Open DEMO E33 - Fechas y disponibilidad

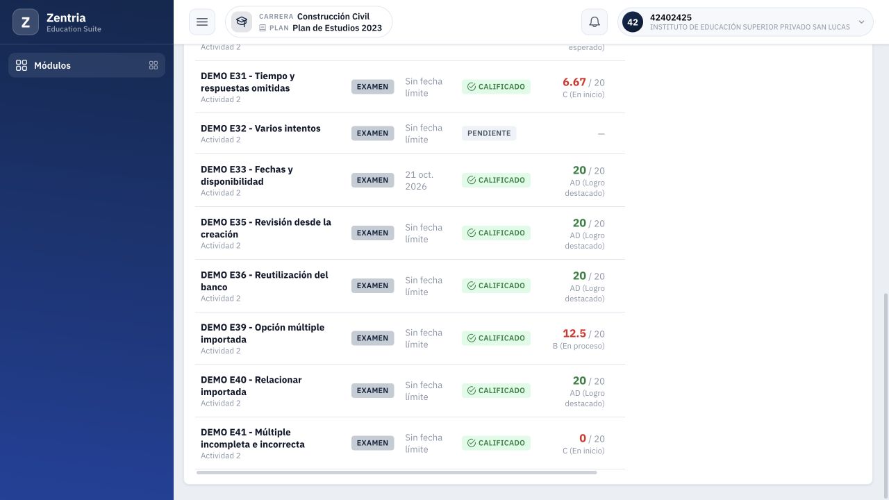point(247,175)
